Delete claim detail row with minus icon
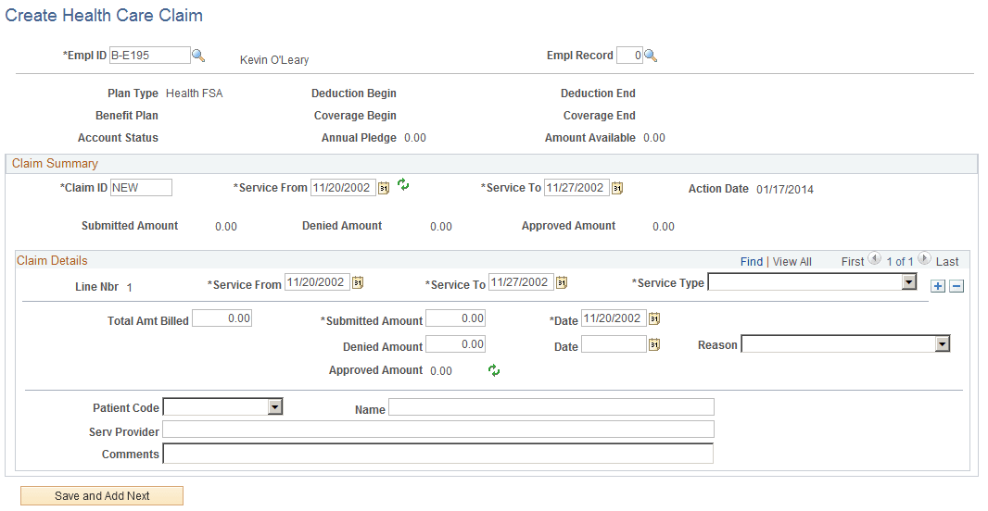Viewport: 988px width, 511px height. [x=956, y=286]
